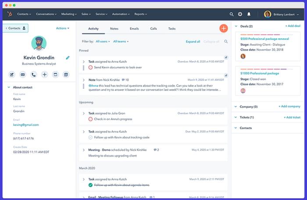Expand the task due May 2, 2020

[84, 131]
